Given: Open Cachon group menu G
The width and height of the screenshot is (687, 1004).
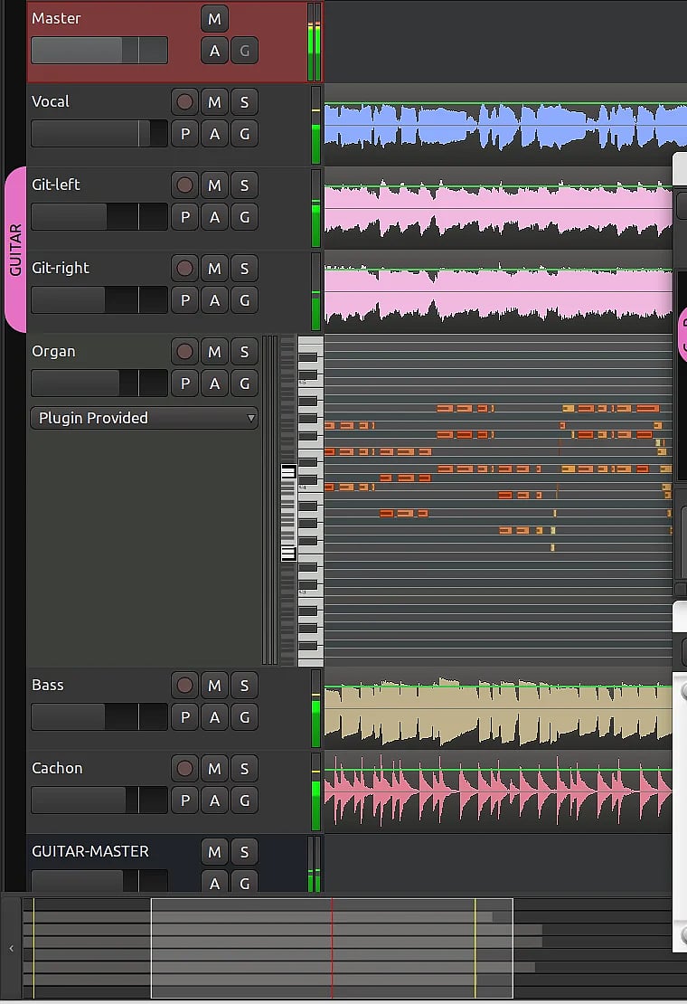Looking at the screenshot, I should [244, 800].
